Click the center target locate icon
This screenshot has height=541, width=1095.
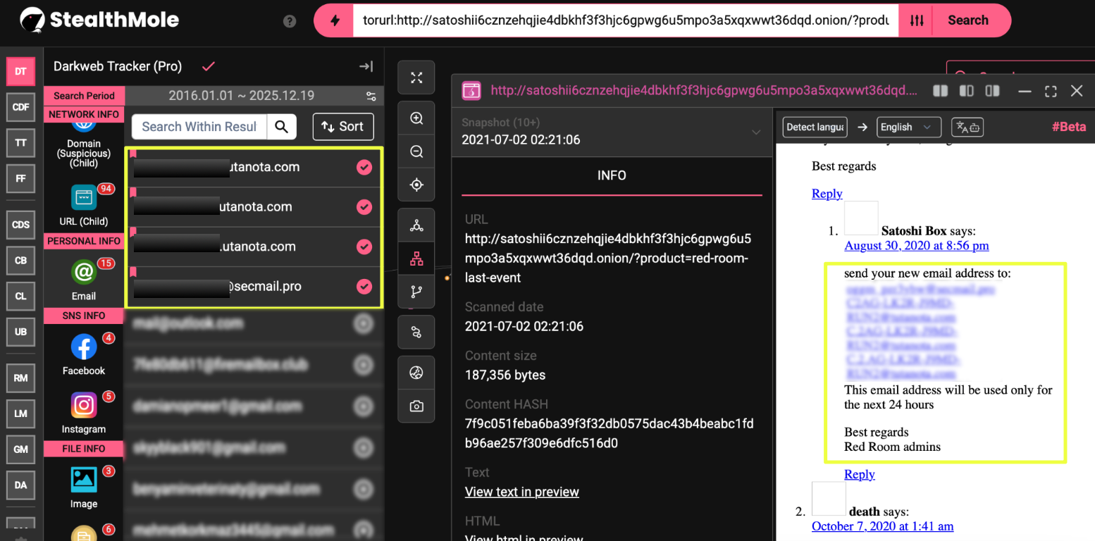coord(416,185)
